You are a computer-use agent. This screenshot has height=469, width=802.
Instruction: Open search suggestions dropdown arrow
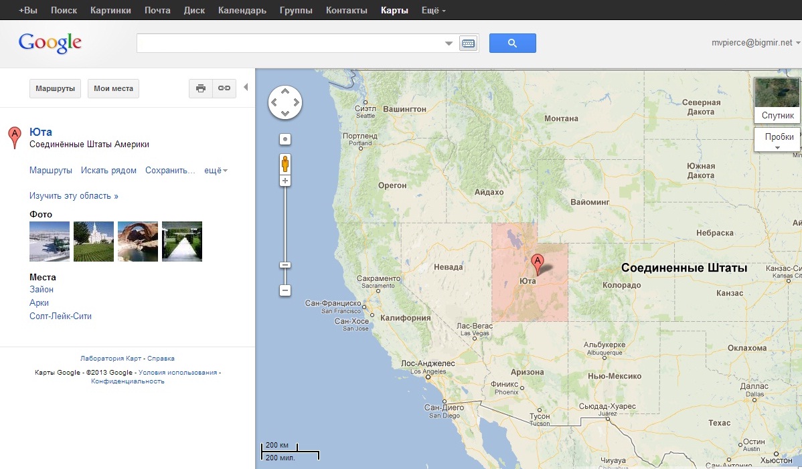(449, 43)
